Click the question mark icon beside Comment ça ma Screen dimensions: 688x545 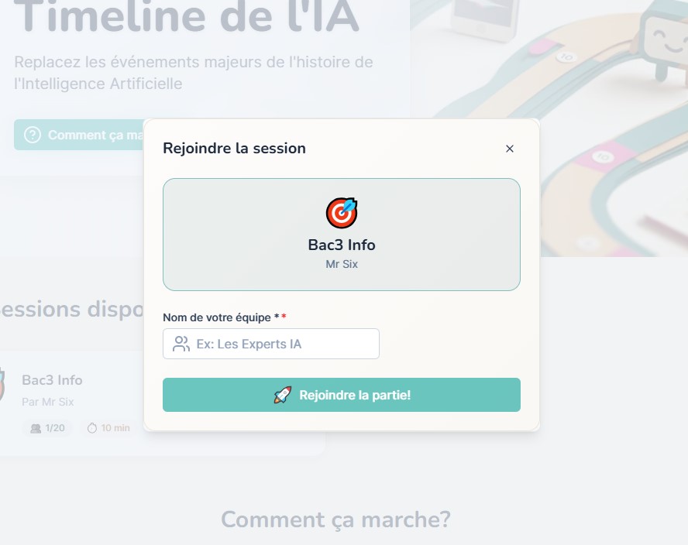pyautogui.click(x=33, y=135)
